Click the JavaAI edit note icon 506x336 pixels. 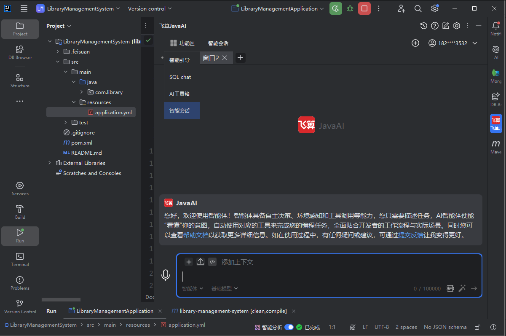click(446, 26)
